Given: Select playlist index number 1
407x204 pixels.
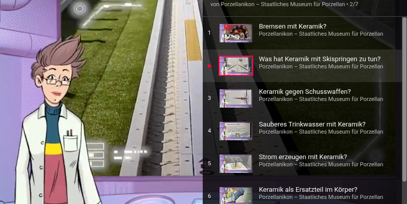Looking at the screenshot, I should [209, 33].
